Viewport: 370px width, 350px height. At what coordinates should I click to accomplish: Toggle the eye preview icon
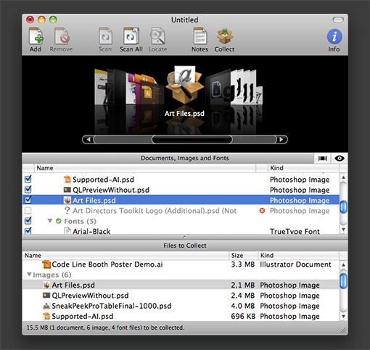(340, 158)
